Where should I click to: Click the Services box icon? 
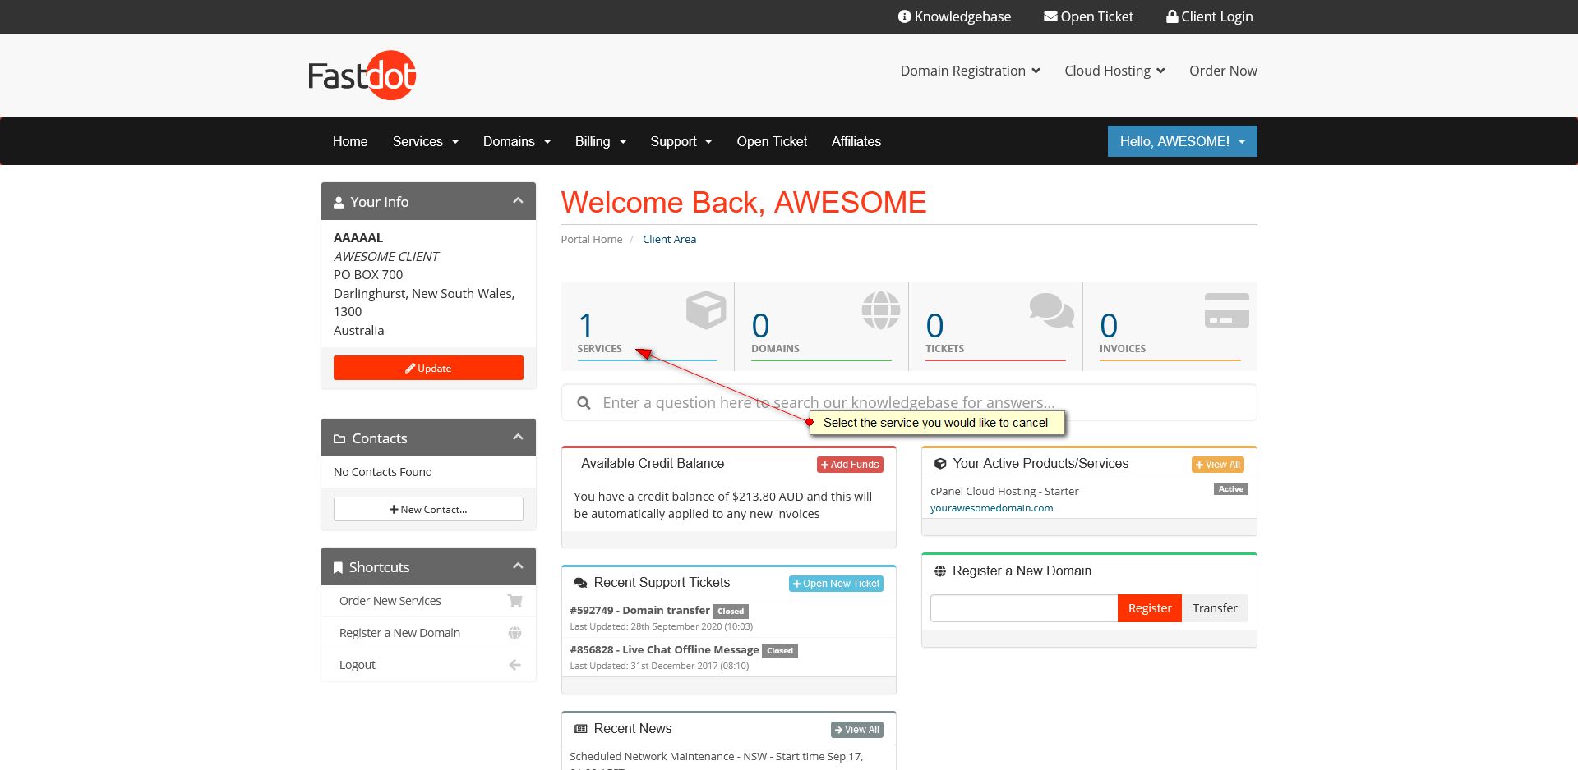point(706,310)
